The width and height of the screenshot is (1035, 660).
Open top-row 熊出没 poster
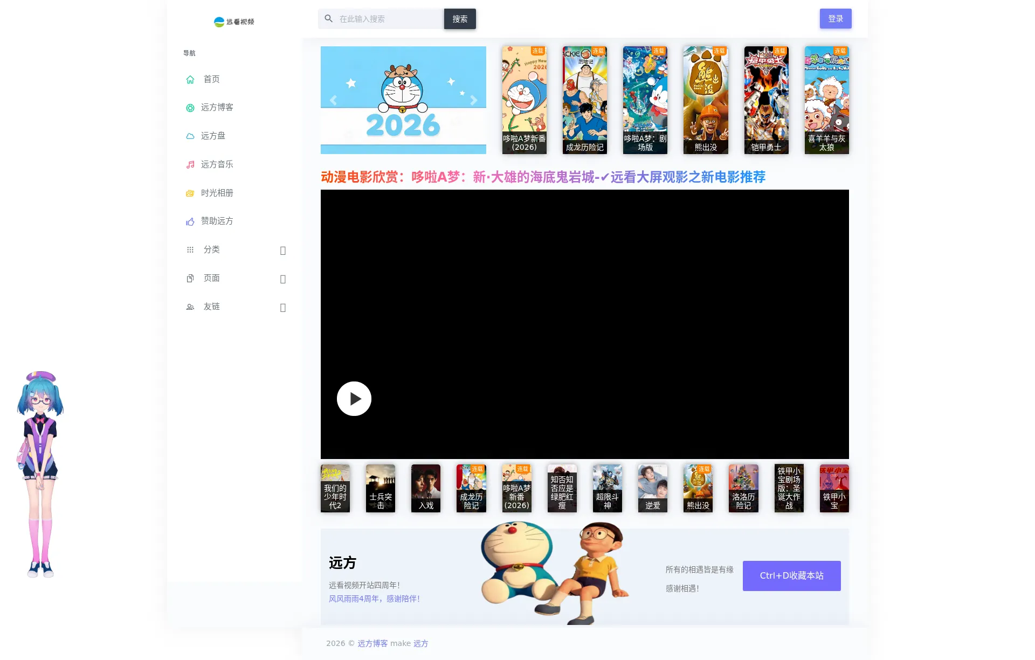coord(706,100)
